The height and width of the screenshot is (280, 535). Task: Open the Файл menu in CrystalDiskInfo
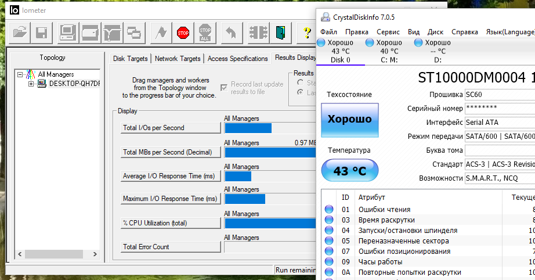[x=328, y=32]
